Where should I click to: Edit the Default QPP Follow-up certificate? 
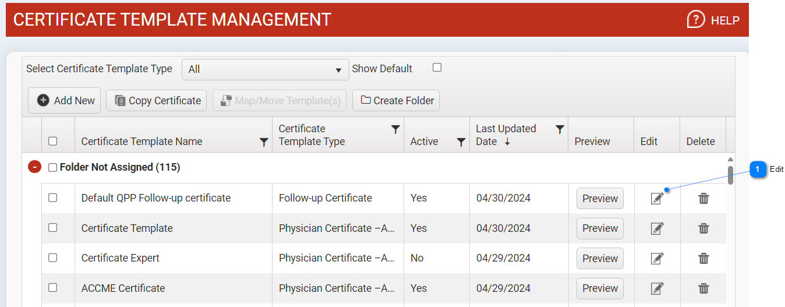pos(657,199)
